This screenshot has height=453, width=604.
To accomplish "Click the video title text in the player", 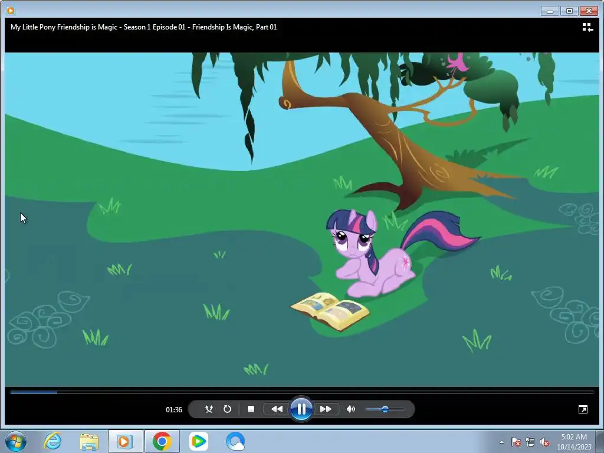I will point(144,27).
